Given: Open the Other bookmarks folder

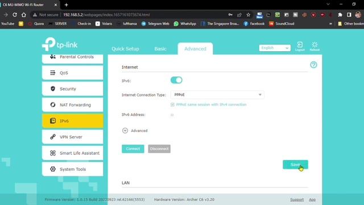Looking at the screenshot, I should coord(351,24).
